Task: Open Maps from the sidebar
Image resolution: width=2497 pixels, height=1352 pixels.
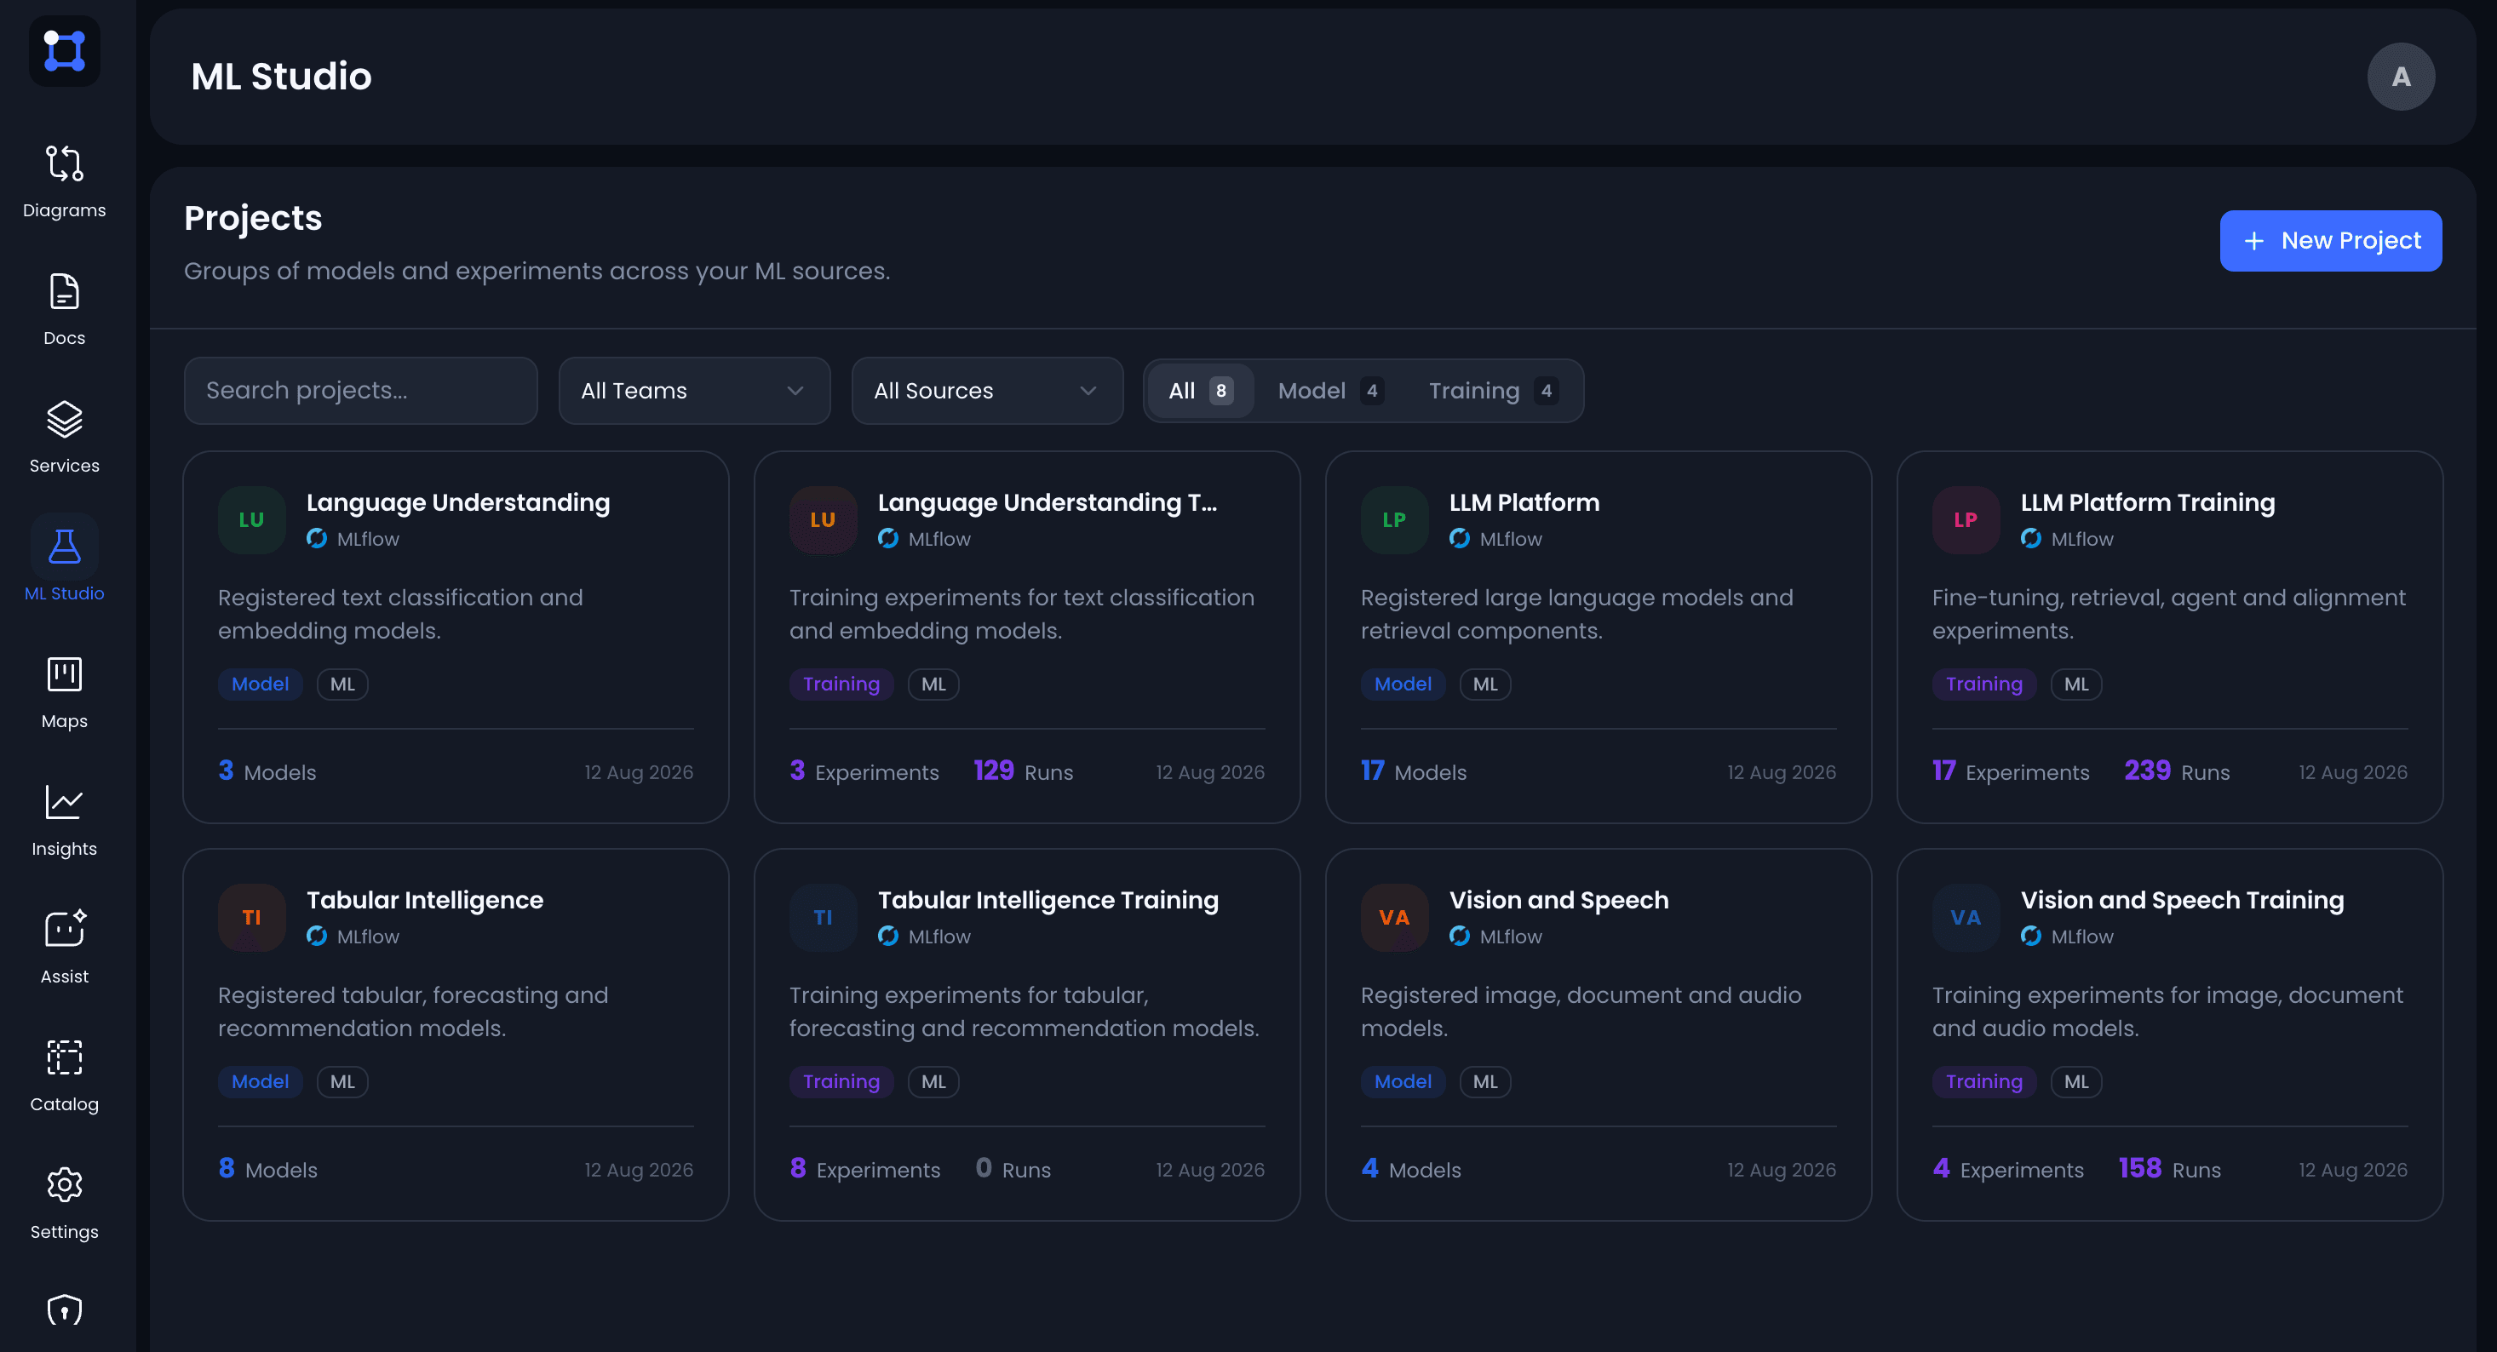Action: pyautogui.click(x=64, y=692)
